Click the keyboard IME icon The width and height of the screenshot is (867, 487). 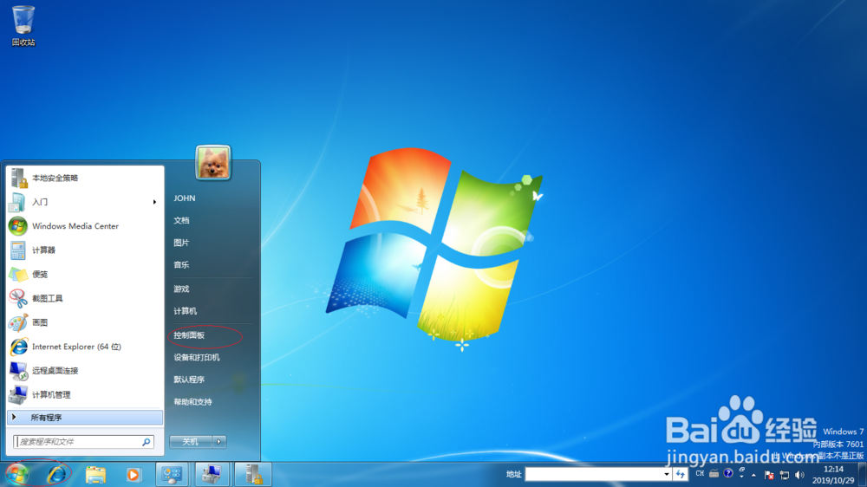[x=714, y=474]
